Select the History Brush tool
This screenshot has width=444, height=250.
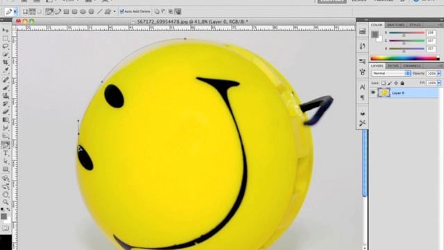pos(6,103)
